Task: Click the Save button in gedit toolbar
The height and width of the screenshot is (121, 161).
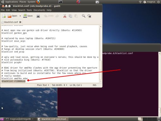Action: [x=28, y=16]
